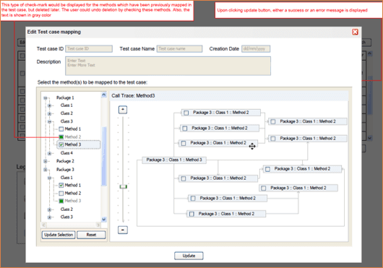Viewport: 383px width, 268px height.
Task: Click the Call Trace: Method3 header
Action: click(x=133, y=95)
